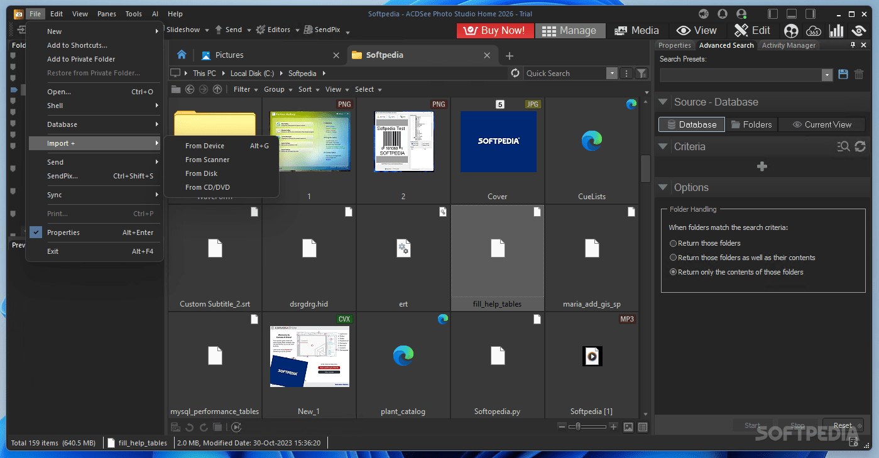
Task: Expand the Criteria section
Action: coord(663,146)
